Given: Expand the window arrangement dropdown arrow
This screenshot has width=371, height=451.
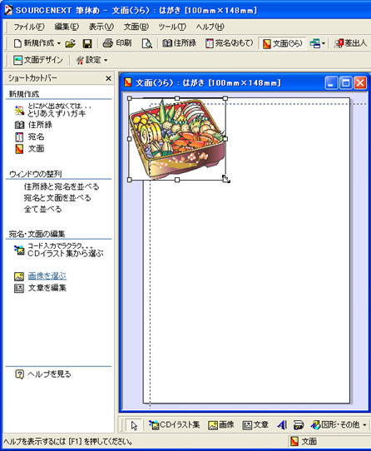Looking at the screenshot, I should 324,44.
